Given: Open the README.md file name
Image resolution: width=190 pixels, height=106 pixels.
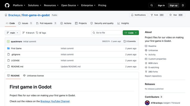Looking at the screenshot, I should coord(17,67).
